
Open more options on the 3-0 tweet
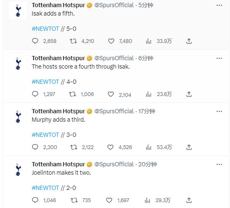tap(219, 111)
